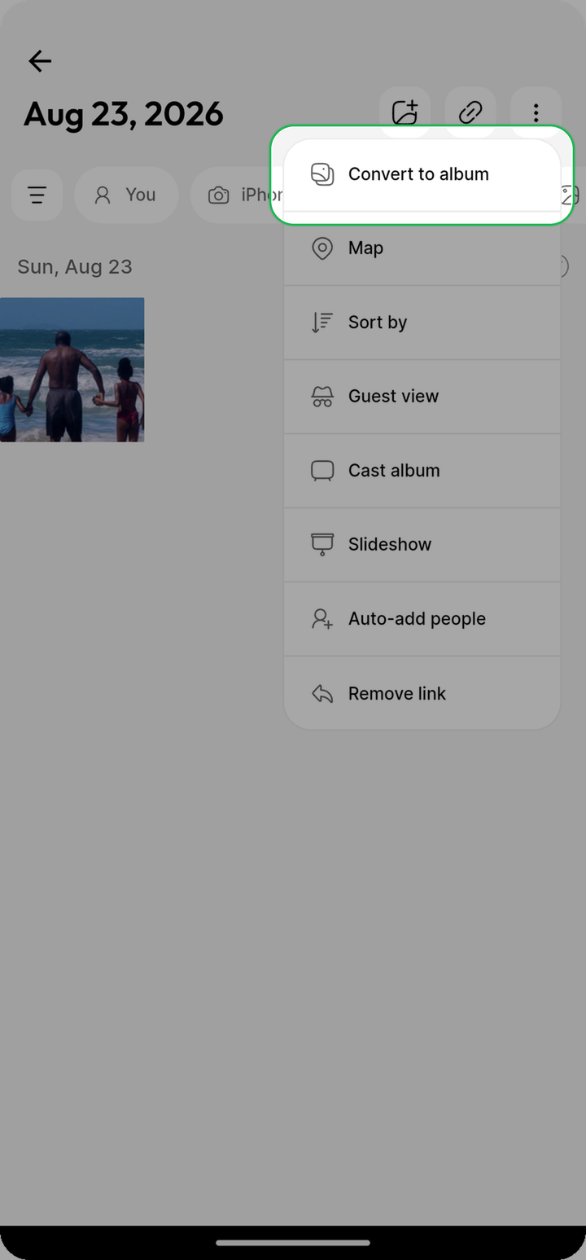Enable Guest view
This screenshot has width=586, height=1260.
[422, 397]
